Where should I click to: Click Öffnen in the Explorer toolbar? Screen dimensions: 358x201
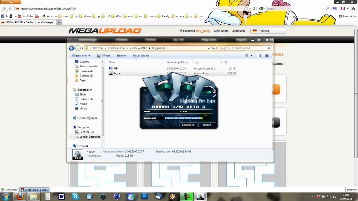tap(103, 56)
